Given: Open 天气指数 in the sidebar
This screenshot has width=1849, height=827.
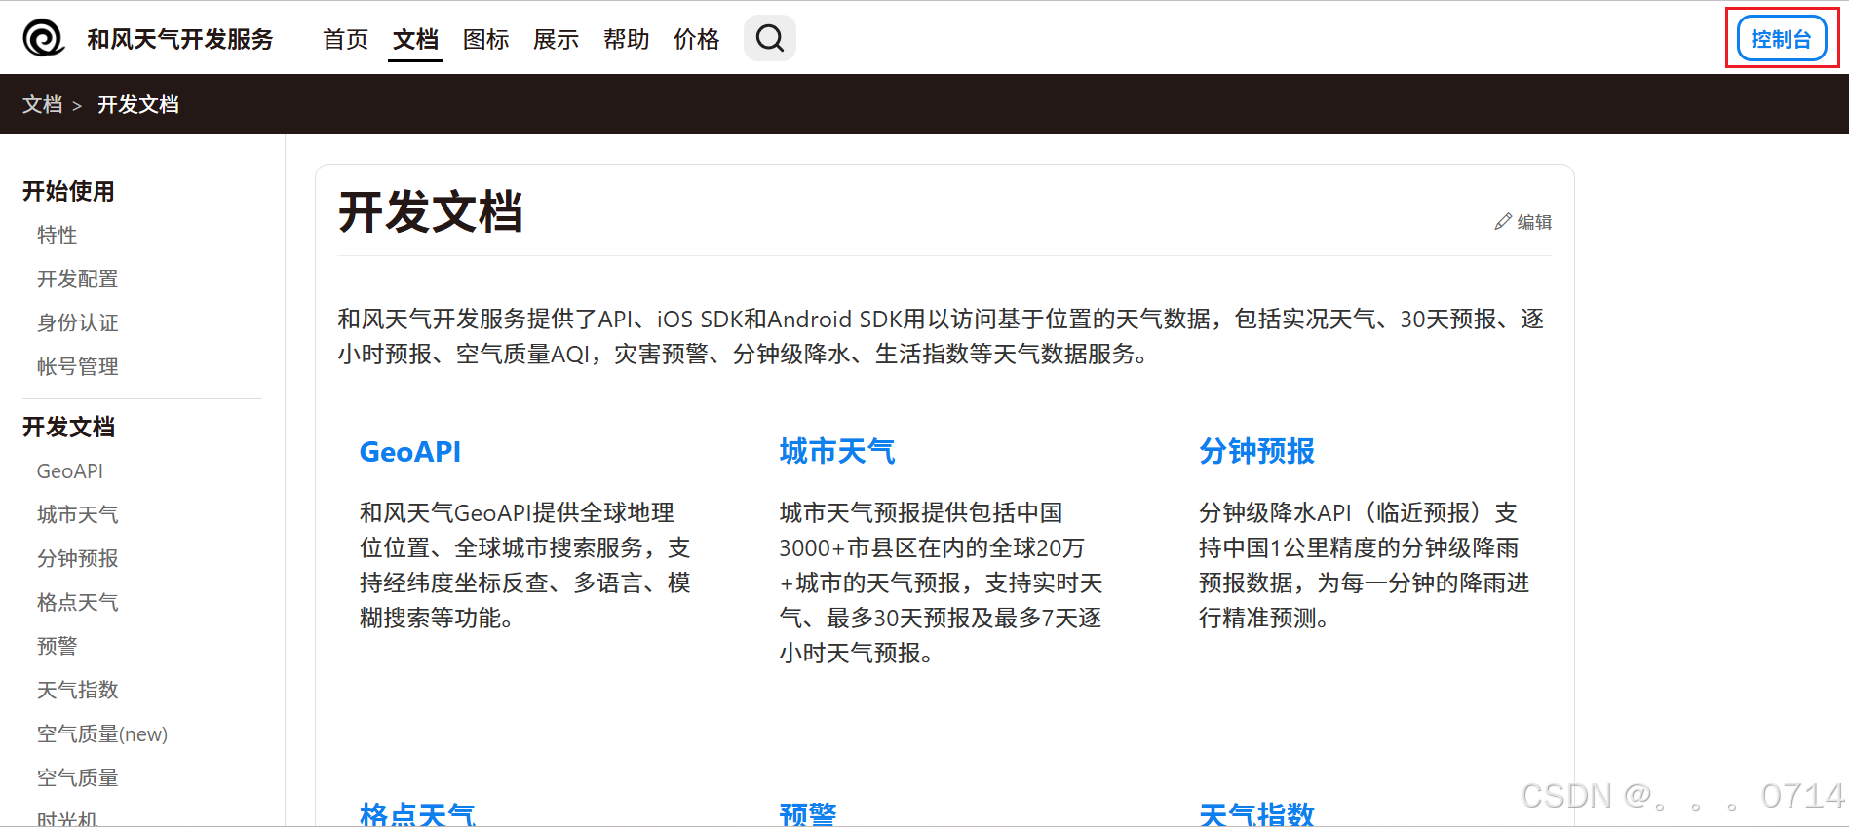Looking at the screenshot, I should point(78,690).
